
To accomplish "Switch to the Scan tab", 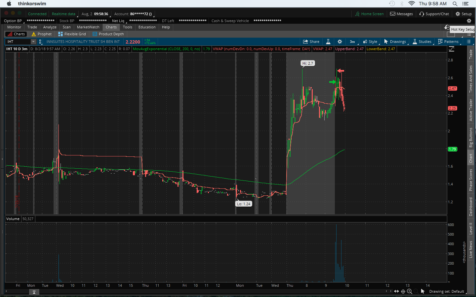I will click(x=67, y=27).
